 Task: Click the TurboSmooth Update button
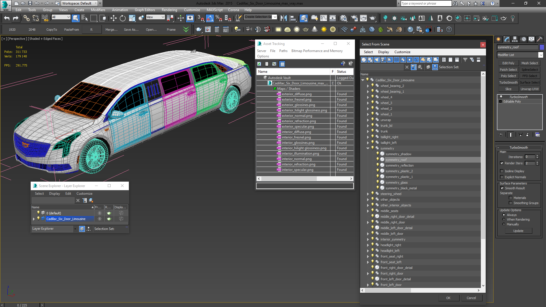tap(518, 231)
